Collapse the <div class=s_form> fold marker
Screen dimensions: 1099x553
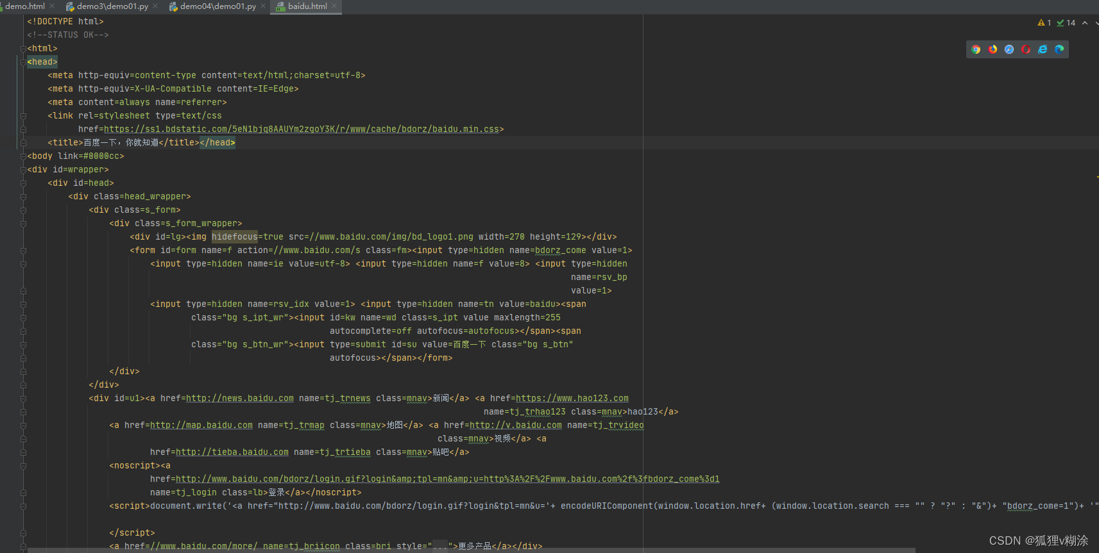[x=23, y=210]
